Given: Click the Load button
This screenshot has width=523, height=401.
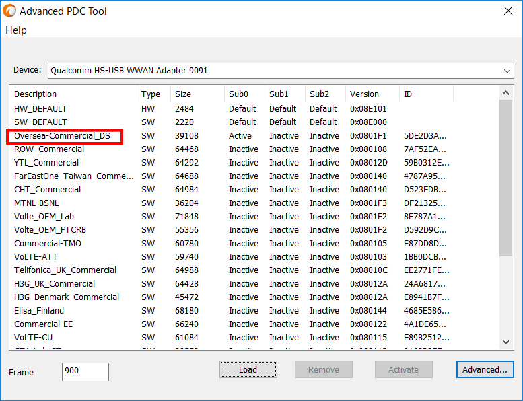Looking at the screenshot, I should click(248, 369).
